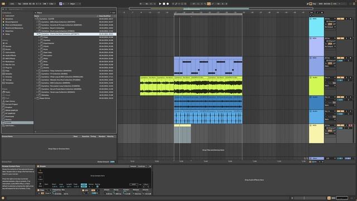This screenshot has width=357, height=201.
Task: Select Distortion collection tag
Action: click(x=9, y=31)
